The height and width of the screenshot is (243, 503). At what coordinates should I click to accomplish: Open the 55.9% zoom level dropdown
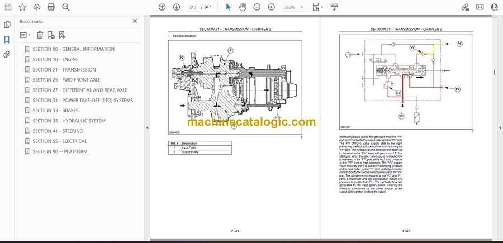pos(292,7)
